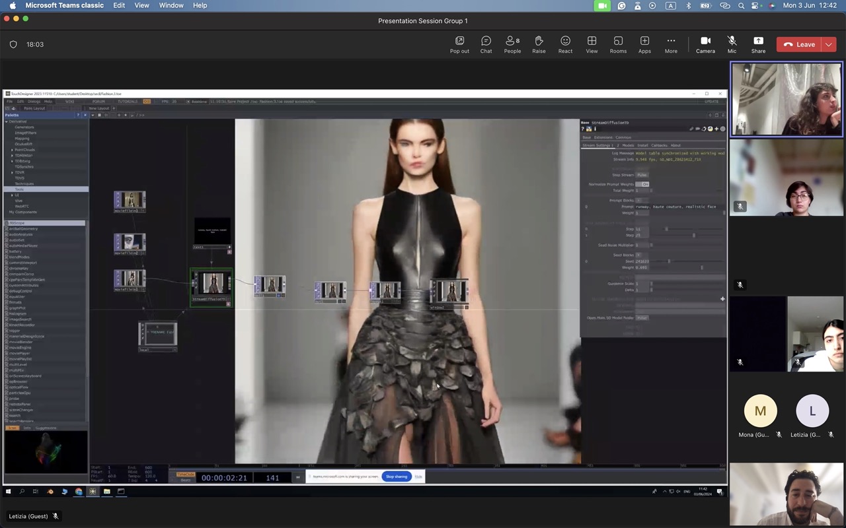Expand the UI palette folder
Viewport: 846px width, 528px height.
pyautogui.click(x=13, y=195)
